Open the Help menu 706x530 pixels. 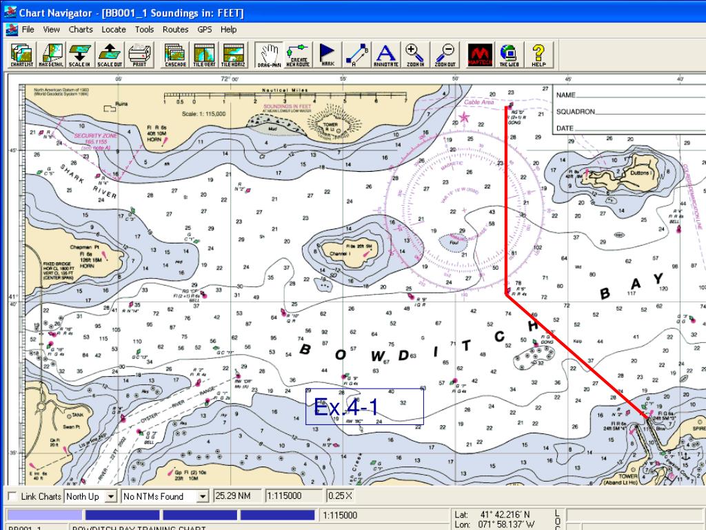[x=229, y=29]
